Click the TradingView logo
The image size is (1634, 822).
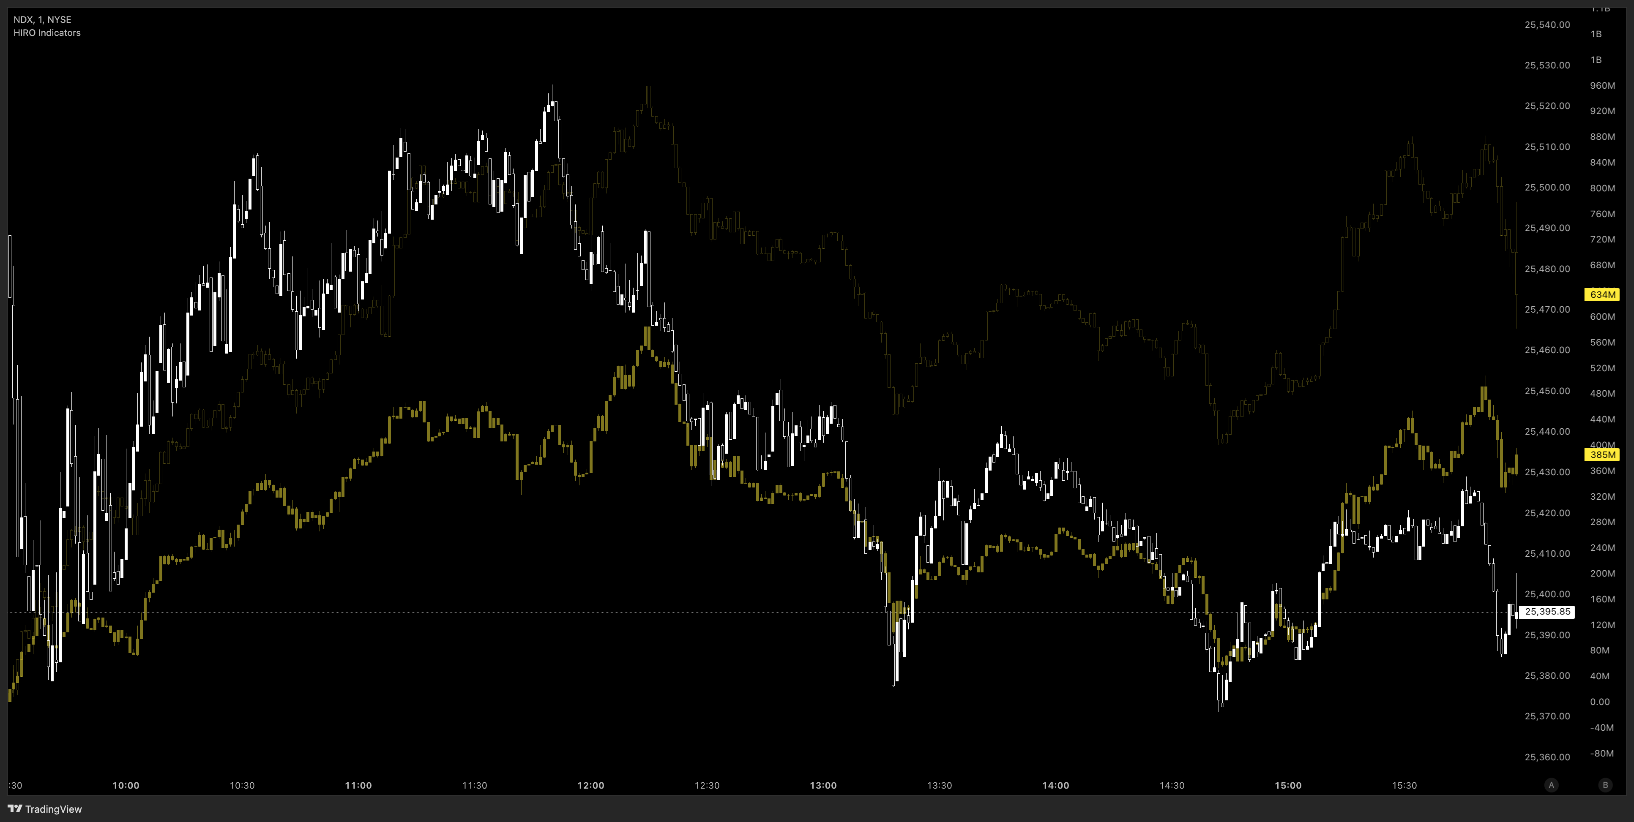[15, 808]
